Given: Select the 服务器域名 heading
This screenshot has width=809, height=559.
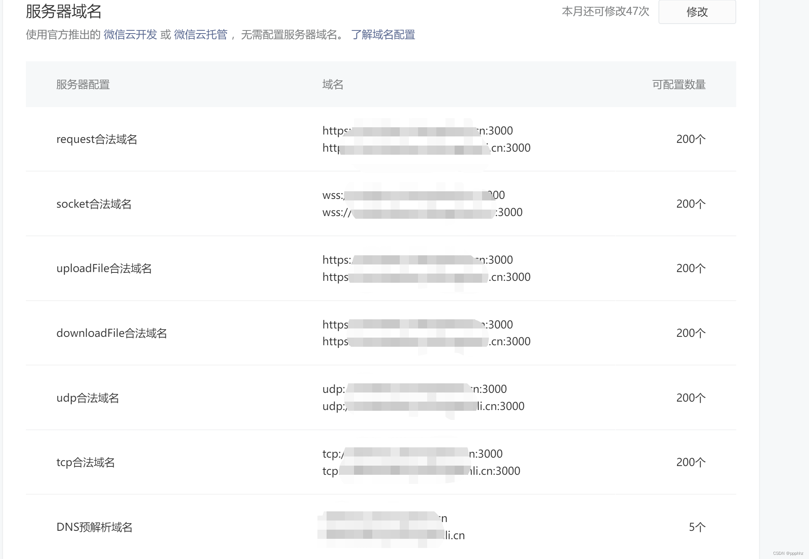Looking at the screenshot, I should click(64, 11).
